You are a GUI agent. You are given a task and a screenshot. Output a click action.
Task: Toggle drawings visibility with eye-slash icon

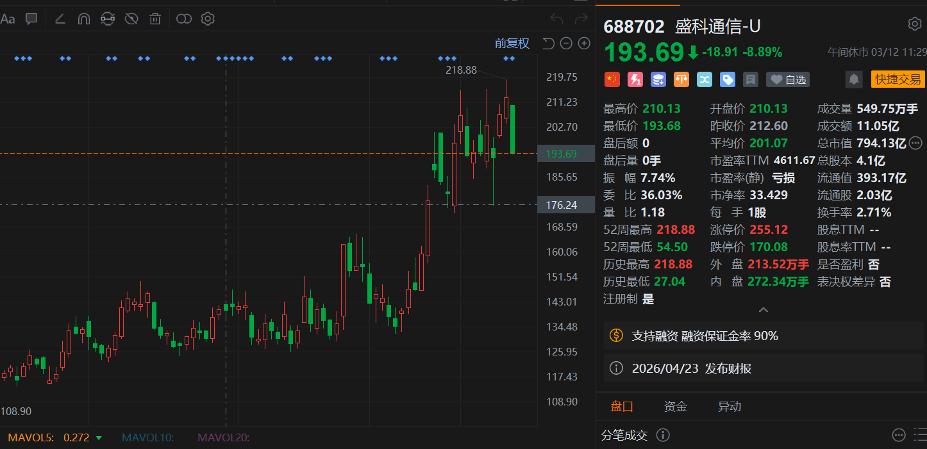[131, 19]
